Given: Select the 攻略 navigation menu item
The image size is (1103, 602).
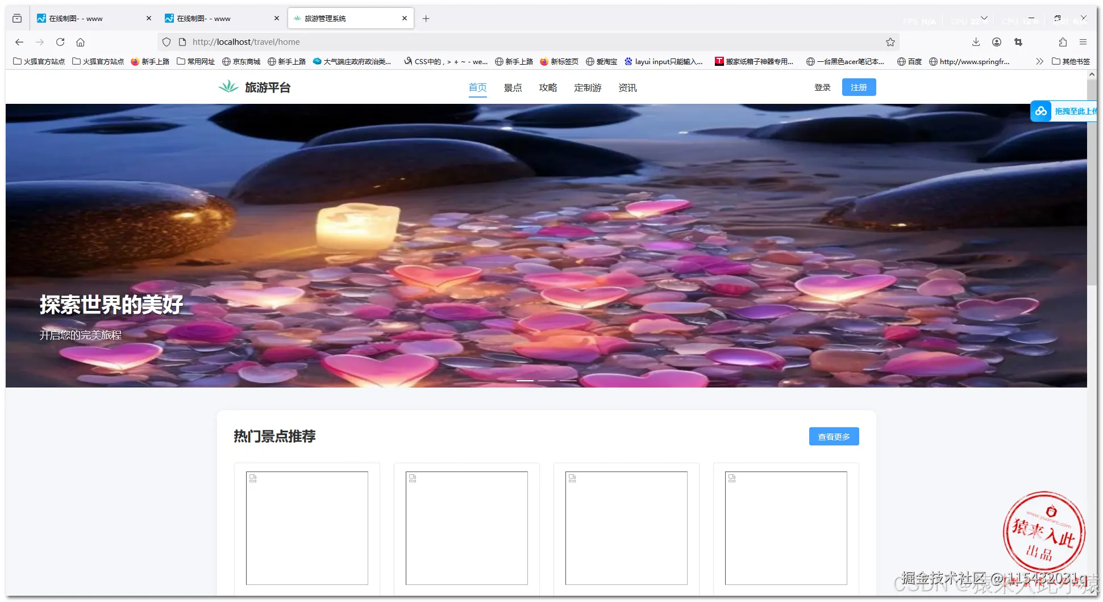Looking at the screenshot, I should [x=548, y=87].
